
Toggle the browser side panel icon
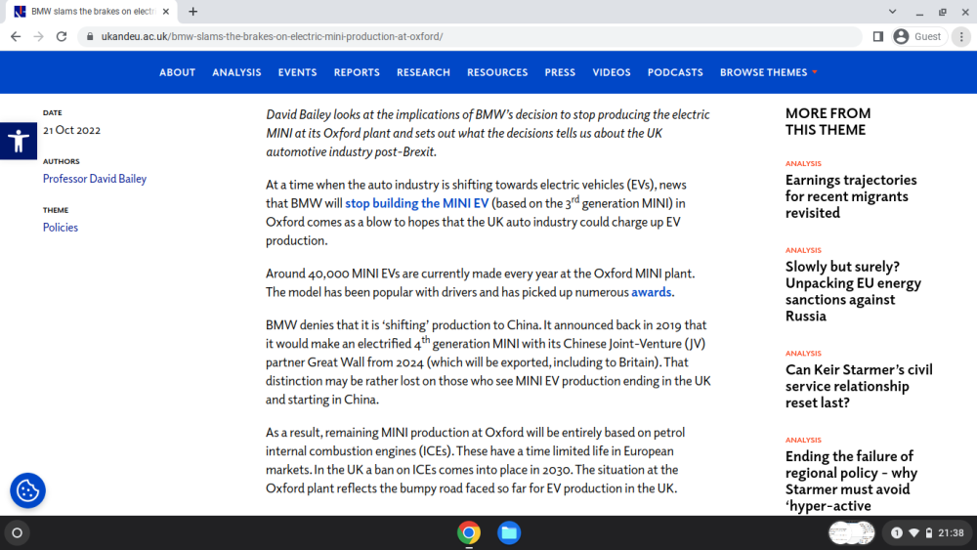click(878, 37)
